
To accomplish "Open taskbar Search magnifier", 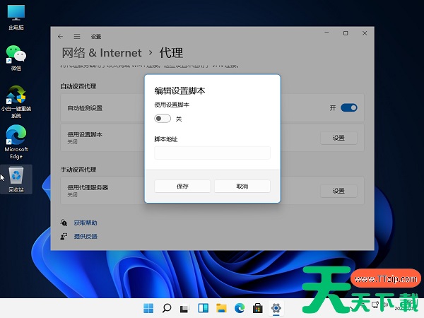I will (x=167, y=308).
